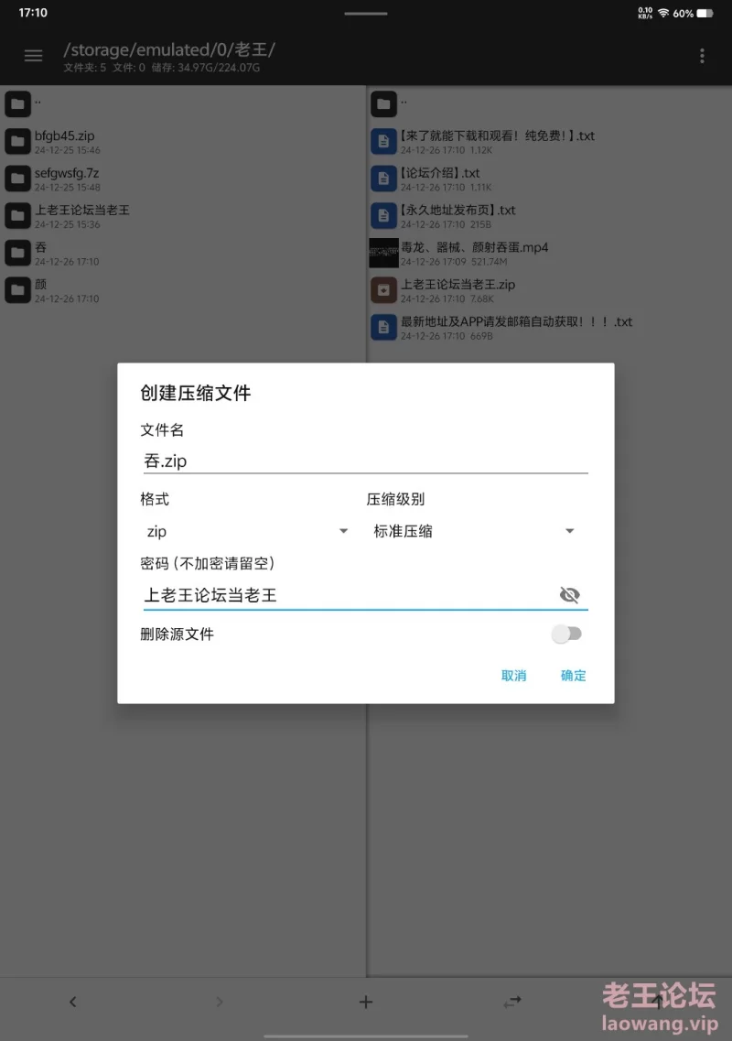The width and height of the screenshot is (732, 1041).
Task: Enable the 删除源文件 switch
Action: click(566, 634)
